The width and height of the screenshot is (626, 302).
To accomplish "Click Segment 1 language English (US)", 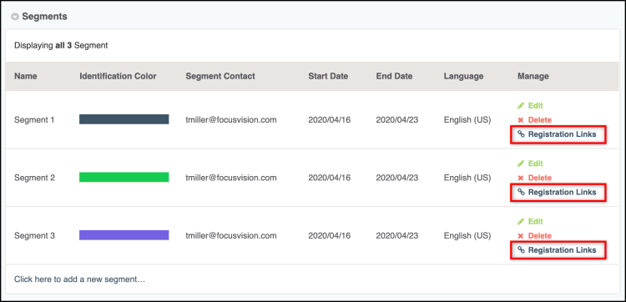I will tap(467, 119).
